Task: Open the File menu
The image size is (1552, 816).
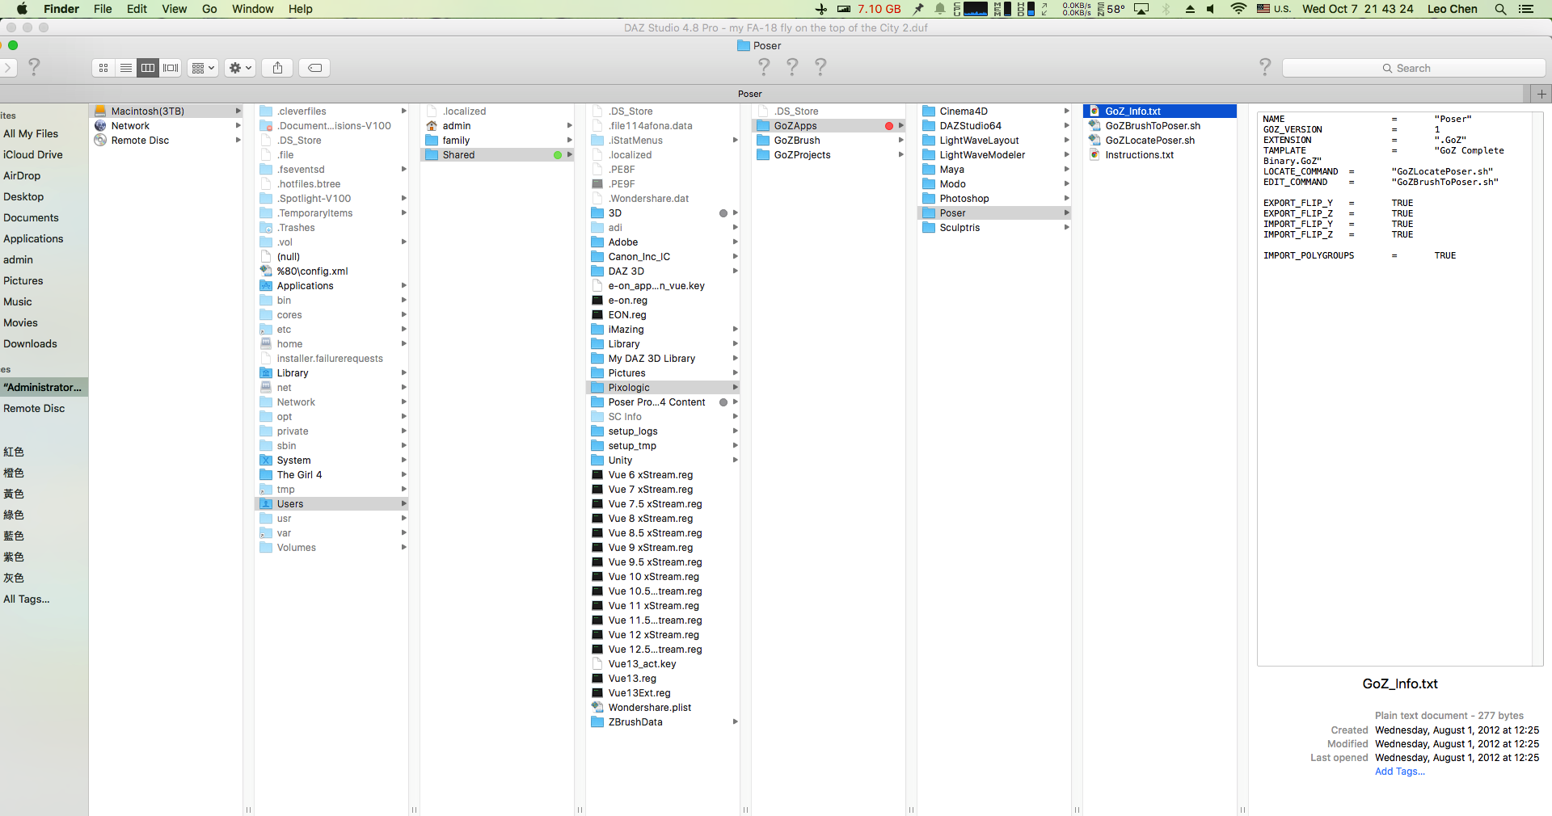Action: (103, 9)
